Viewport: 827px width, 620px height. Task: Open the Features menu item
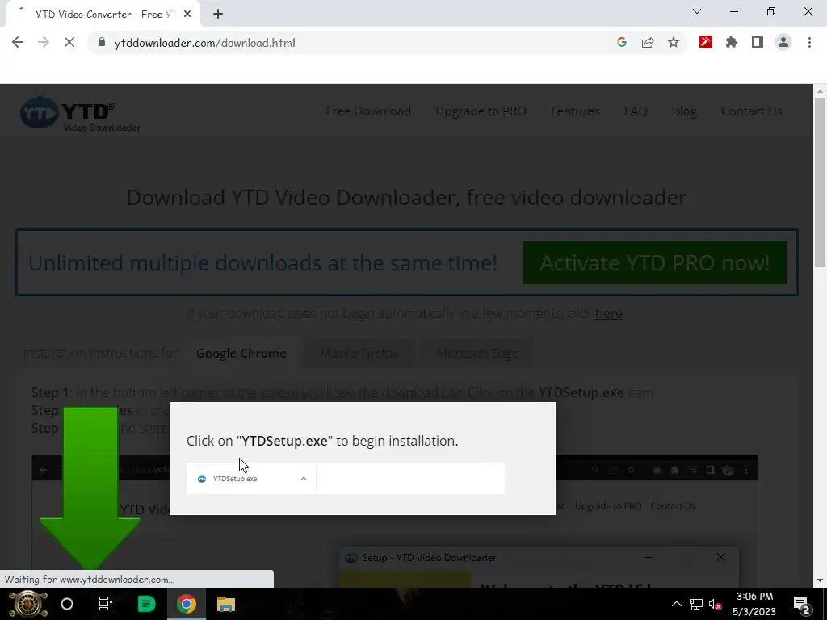click(575, 111)
